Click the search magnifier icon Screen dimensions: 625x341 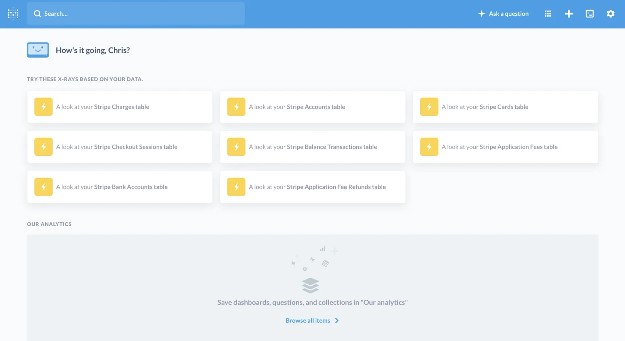(x=37, y=14)
